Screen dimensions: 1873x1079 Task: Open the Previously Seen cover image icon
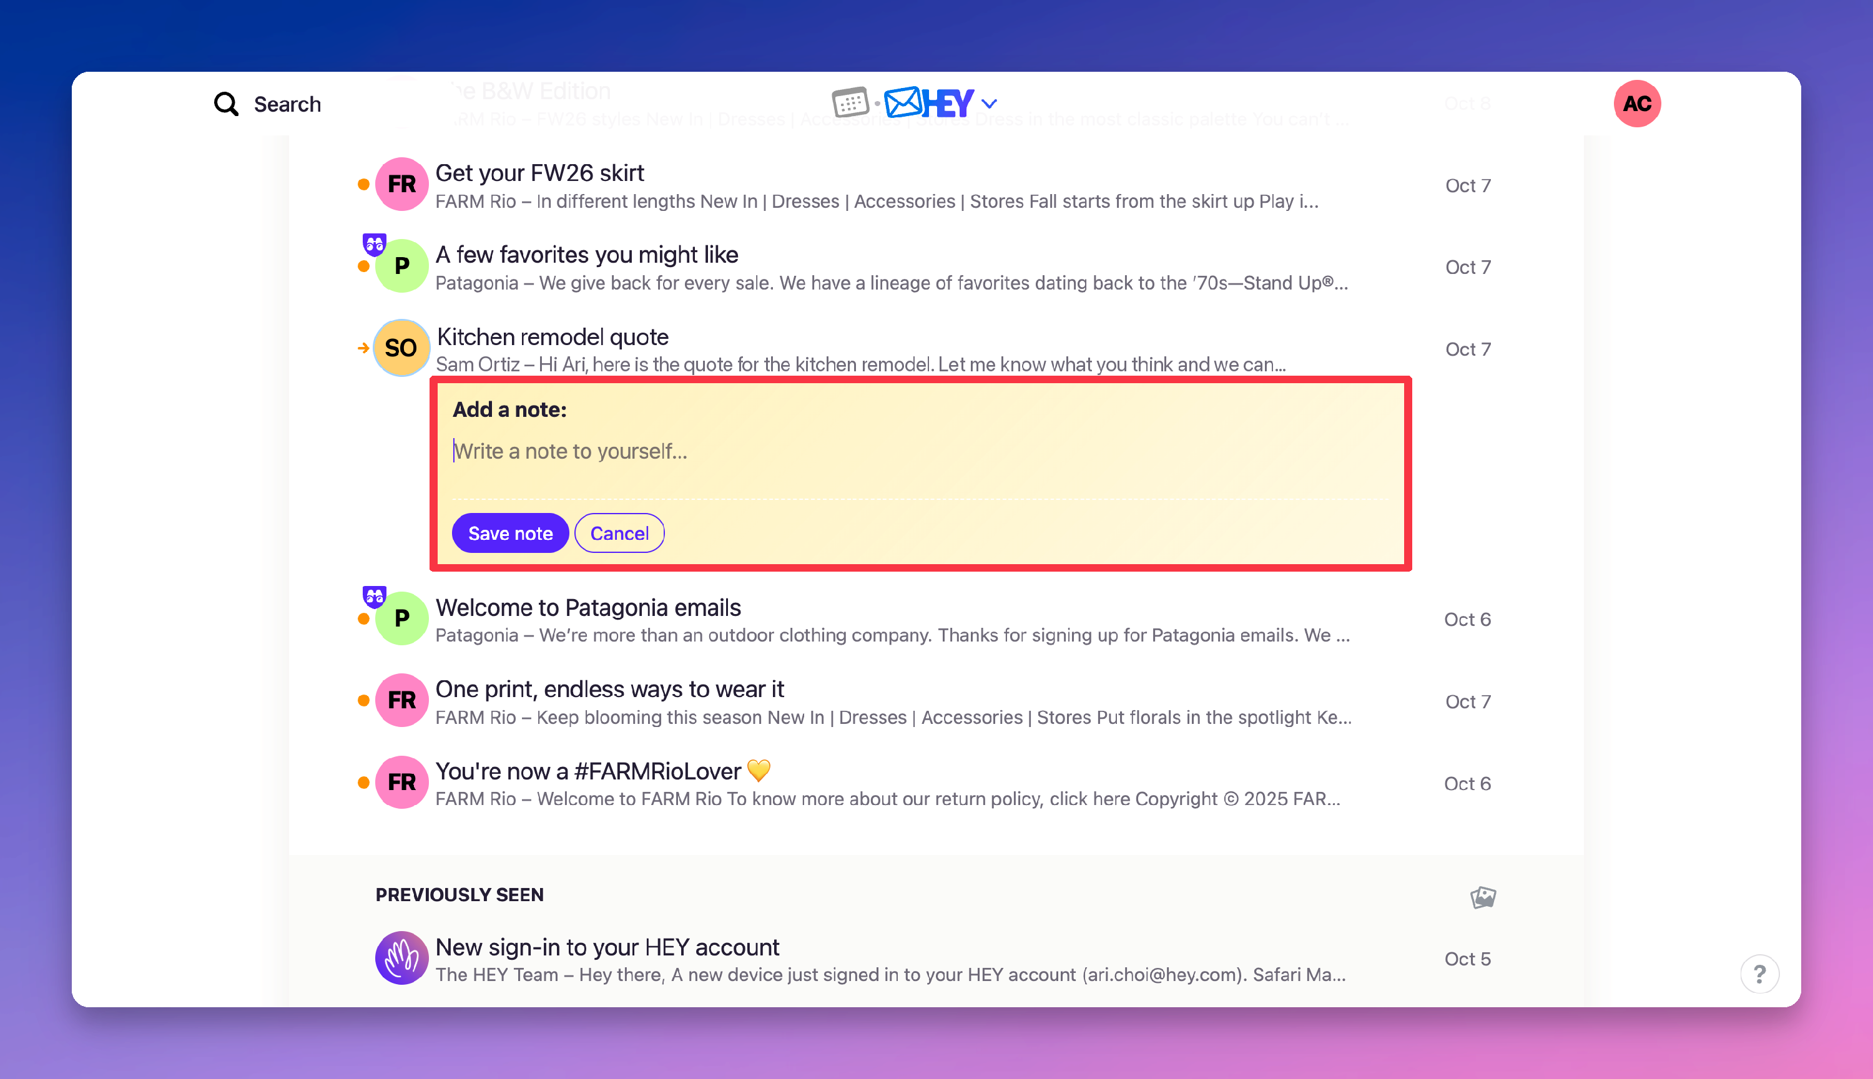click(x=1483, y=897)
